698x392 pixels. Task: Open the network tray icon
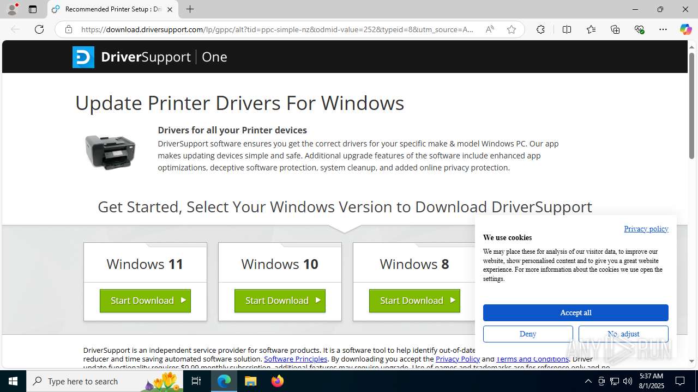[615, 381]
